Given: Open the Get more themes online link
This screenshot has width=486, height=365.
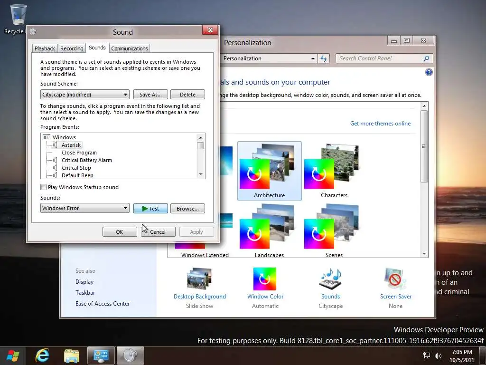Looking at the screenshot, I should (380, 124).
